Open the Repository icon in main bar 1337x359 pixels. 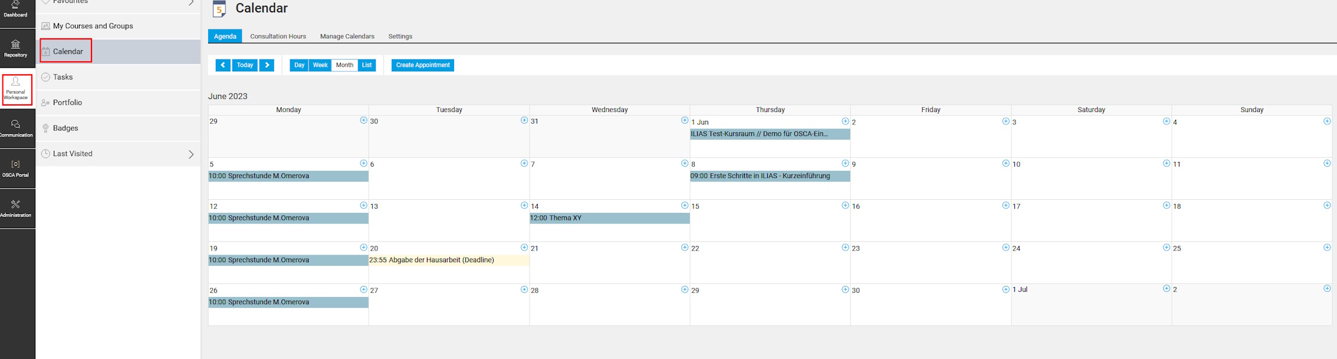(x=16, y=48)
